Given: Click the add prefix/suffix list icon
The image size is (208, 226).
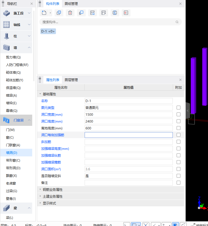Looking at the screenshot, I should click(x=115, y=13).
